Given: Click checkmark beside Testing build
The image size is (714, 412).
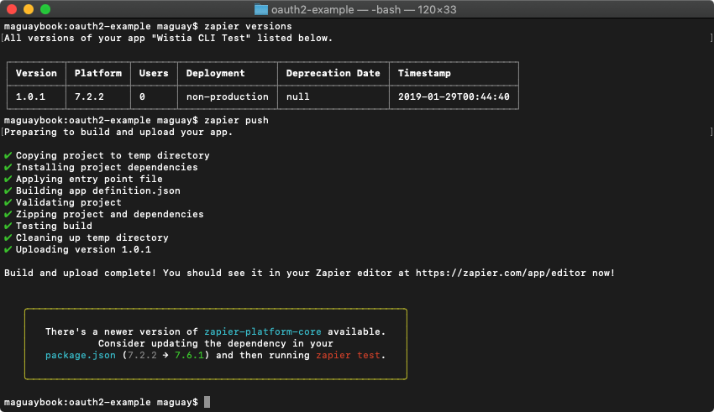Looking at the screenshot, I should pos(8,226).
